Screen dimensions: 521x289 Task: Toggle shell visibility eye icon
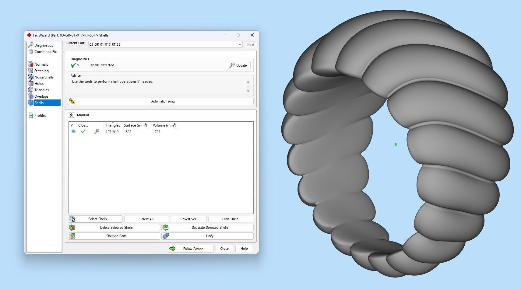coord(73,132)
